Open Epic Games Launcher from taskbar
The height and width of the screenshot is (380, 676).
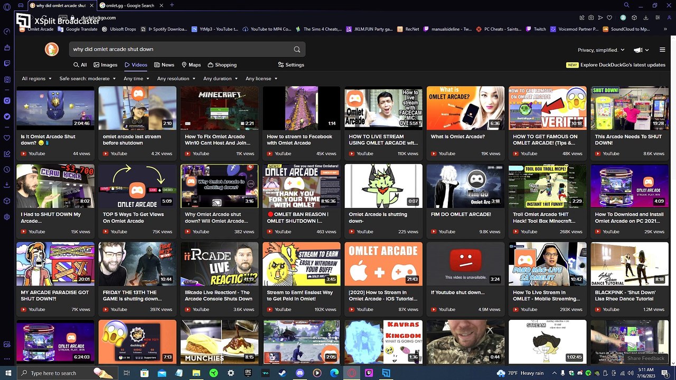[248, 373]
